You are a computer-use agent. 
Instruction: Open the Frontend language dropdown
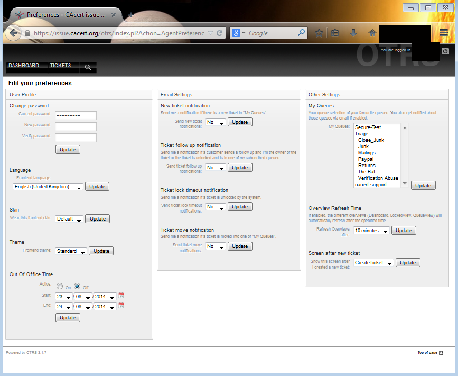[48, 187]
